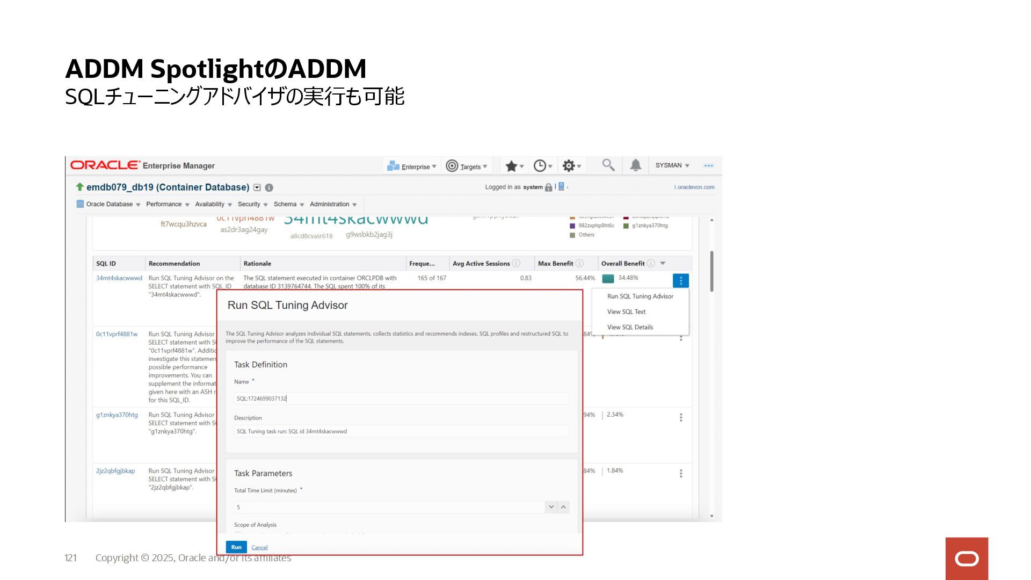Click ft7wcqu3hzvca in the word cloud
Screen dimensions: 1031x580
pyautogui.click(x=184, y=224)
